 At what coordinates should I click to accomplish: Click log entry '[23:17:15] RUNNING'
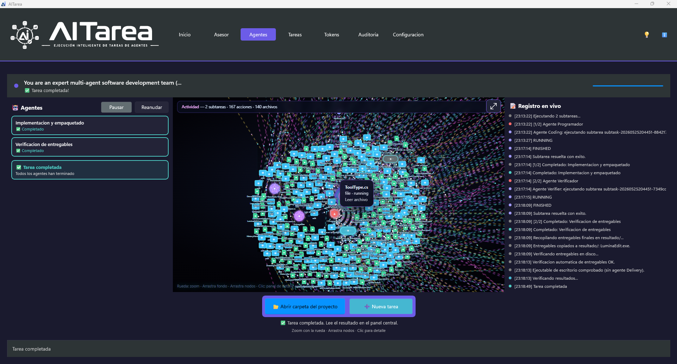coord(533,197)
